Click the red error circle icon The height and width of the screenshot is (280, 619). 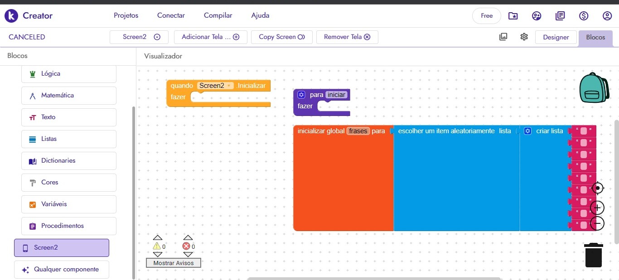[186, 246]
